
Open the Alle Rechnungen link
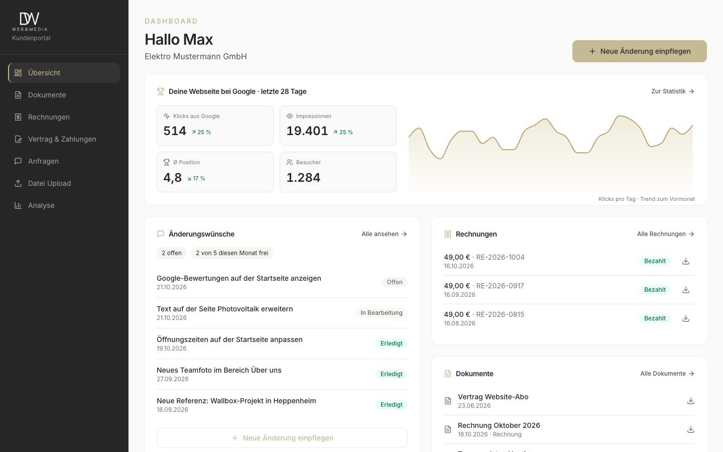click(x=666, y=234)
